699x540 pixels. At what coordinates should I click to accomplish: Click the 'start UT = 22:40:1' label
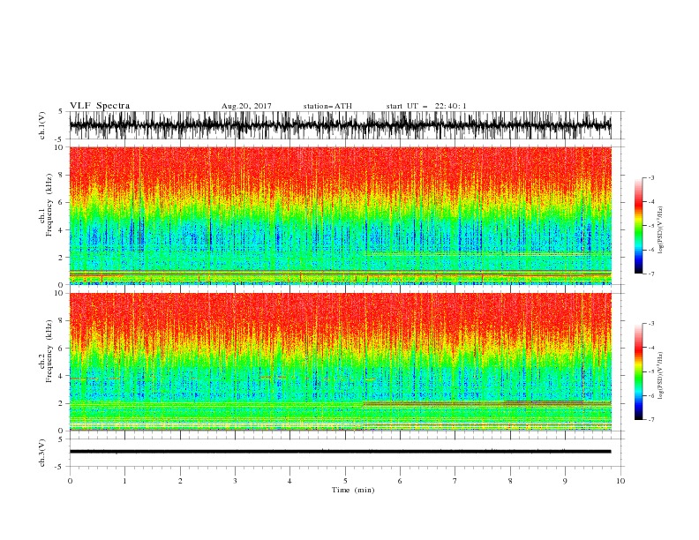[425, 106]
